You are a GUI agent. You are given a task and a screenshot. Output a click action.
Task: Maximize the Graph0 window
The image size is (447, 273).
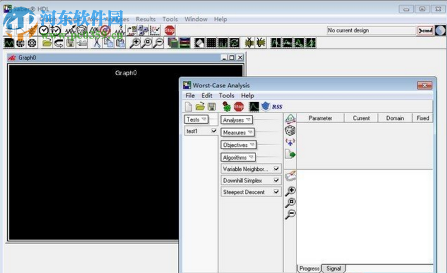tap(232, 58)
